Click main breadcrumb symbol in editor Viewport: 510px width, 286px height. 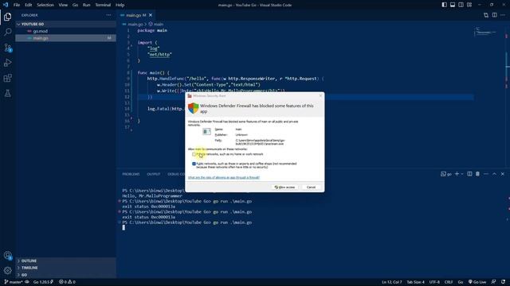(156, 25)
